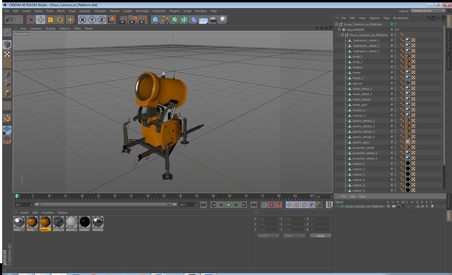
Task: Enable Points mode
Action: [x=7, y=74]
